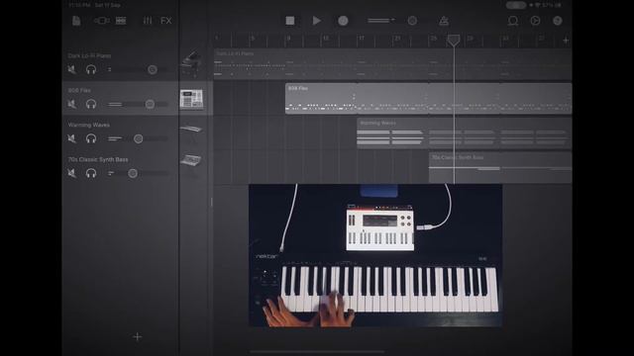Solo the Warming Waves track
Viewport: 634px width, 356px height.
tap(91, 138)
